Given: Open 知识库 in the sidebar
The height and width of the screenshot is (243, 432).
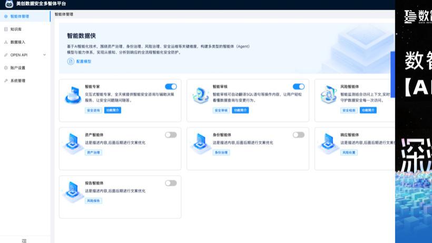Looking at the screenshot, I should pos(25,29).
